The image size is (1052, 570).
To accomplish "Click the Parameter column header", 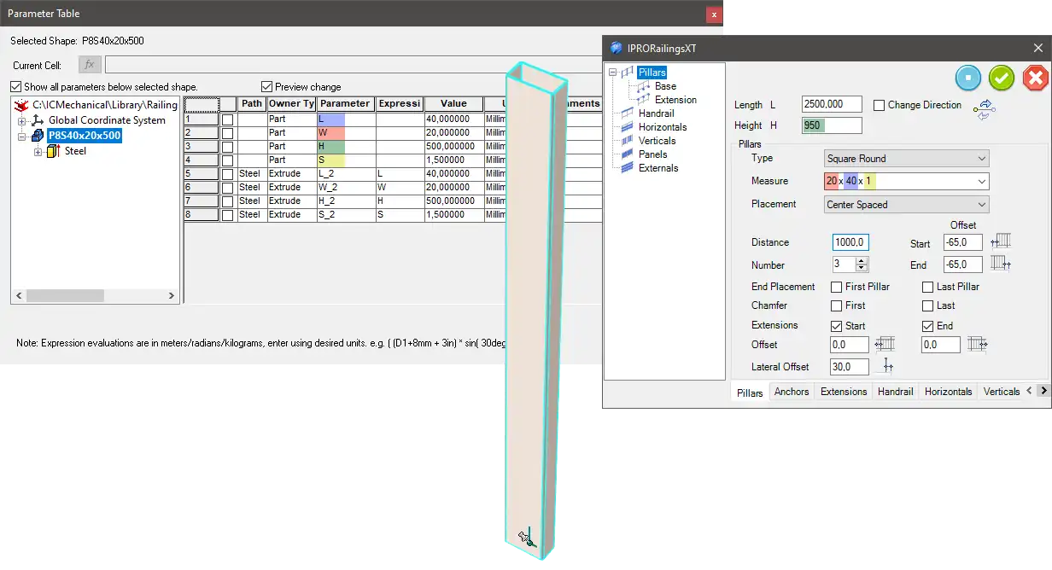I will (345, 103).
